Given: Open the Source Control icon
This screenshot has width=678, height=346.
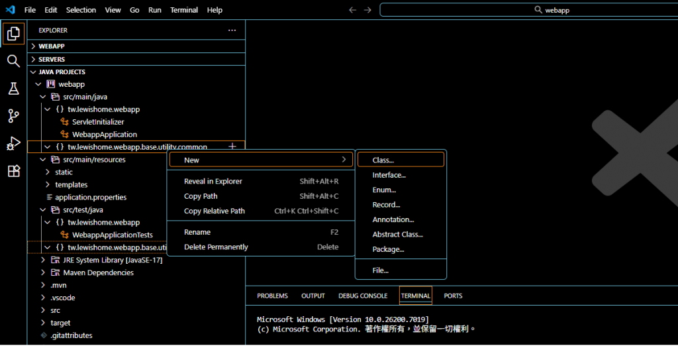Looking at the screenshot, I should point(13,115).
